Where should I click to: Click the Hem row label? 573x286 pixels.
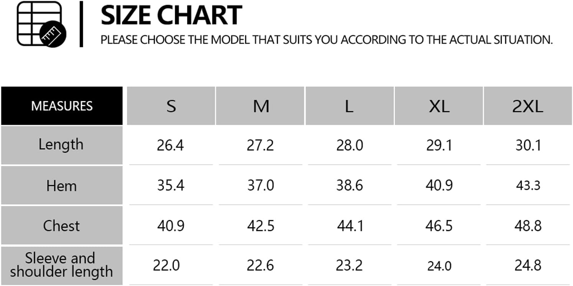tap(62, 185)
